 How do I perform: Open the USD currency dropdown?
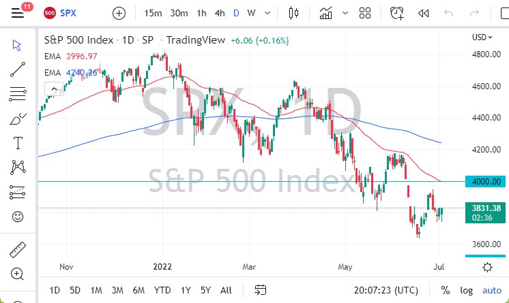point(482,37)
